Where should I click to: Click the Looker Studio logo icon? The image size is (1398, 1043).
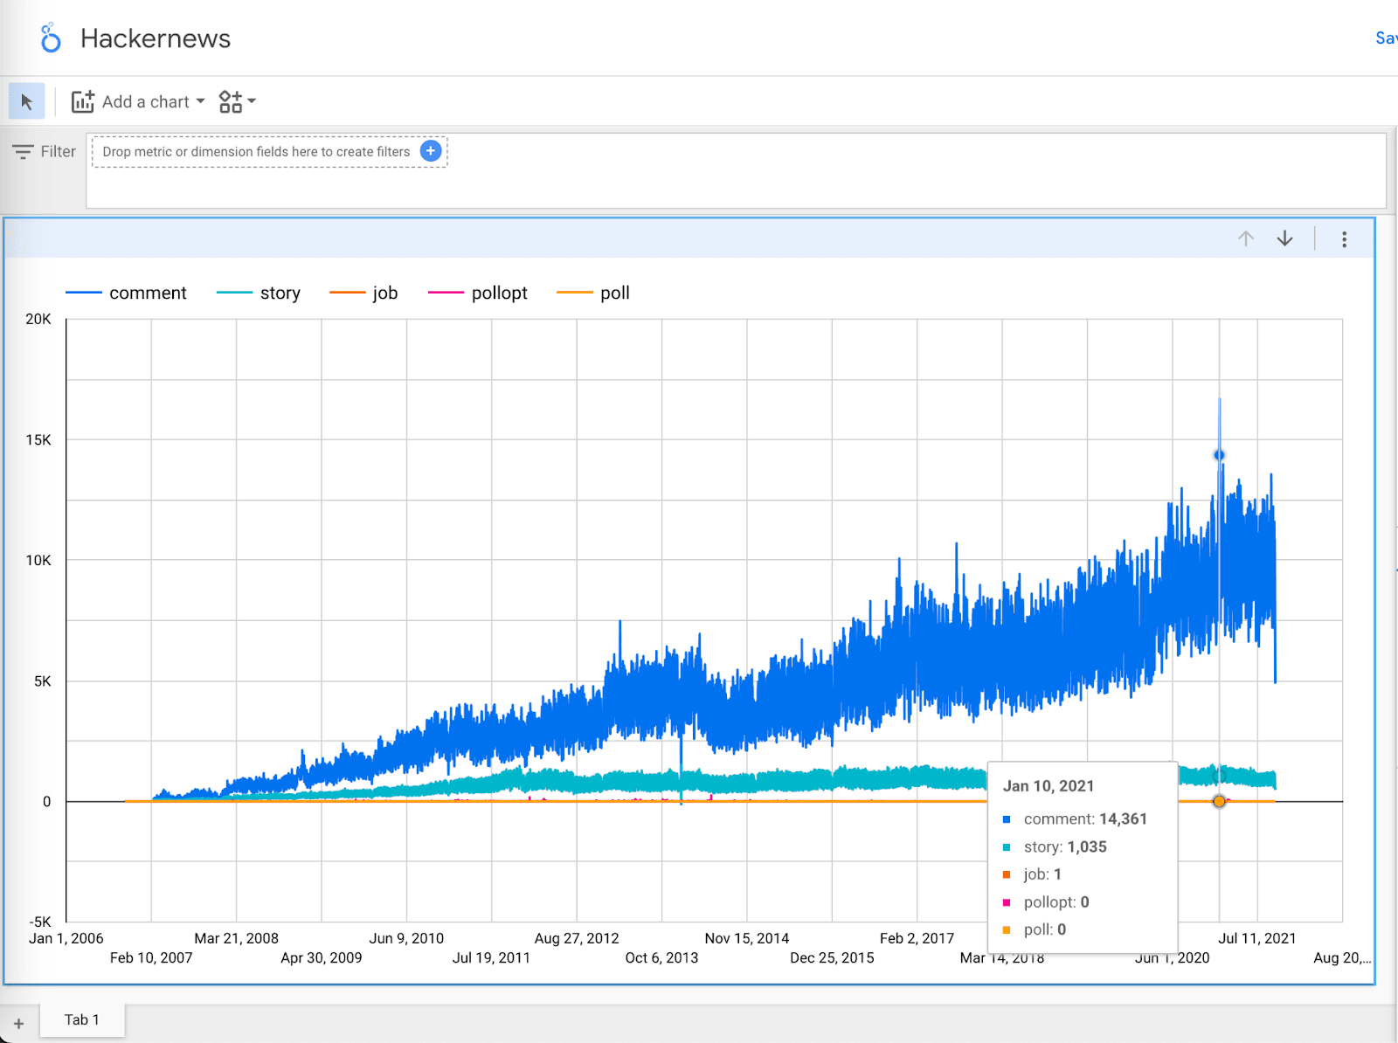(x=51, y=38)
